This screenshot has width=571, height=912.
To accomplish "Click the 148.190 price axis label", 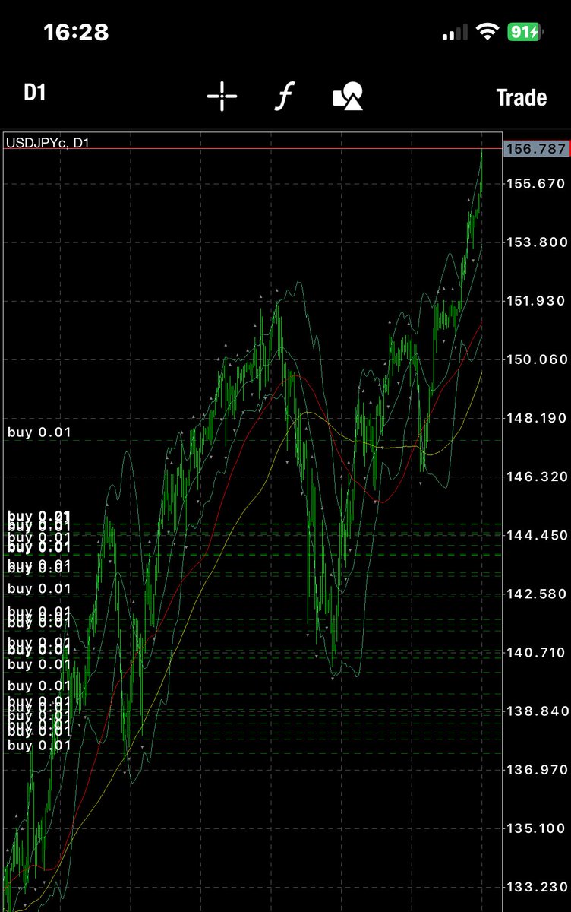I will (535, 418).
